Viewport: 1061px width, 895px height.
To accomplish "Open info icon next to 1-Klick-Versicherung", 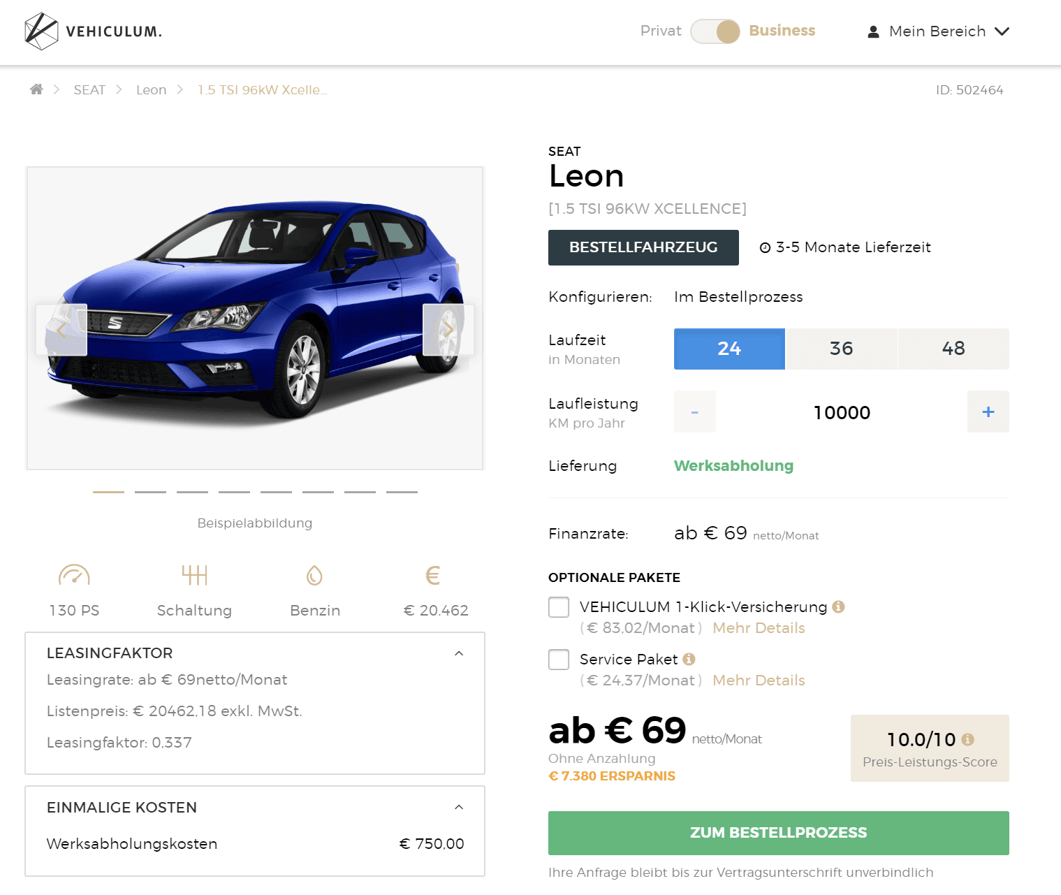I will pos(839,606).
